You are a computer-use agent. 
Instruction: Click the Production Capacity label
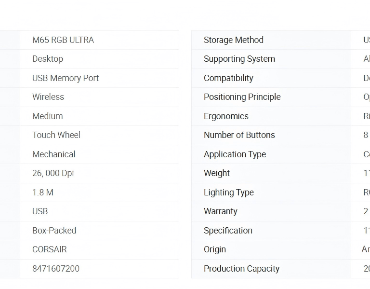click(242, 269)
